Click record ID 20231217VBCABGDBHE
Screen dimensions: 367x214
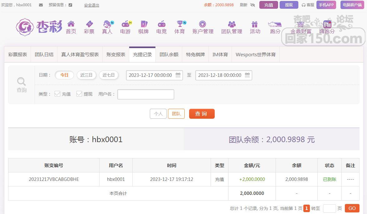tap(54, 179)
